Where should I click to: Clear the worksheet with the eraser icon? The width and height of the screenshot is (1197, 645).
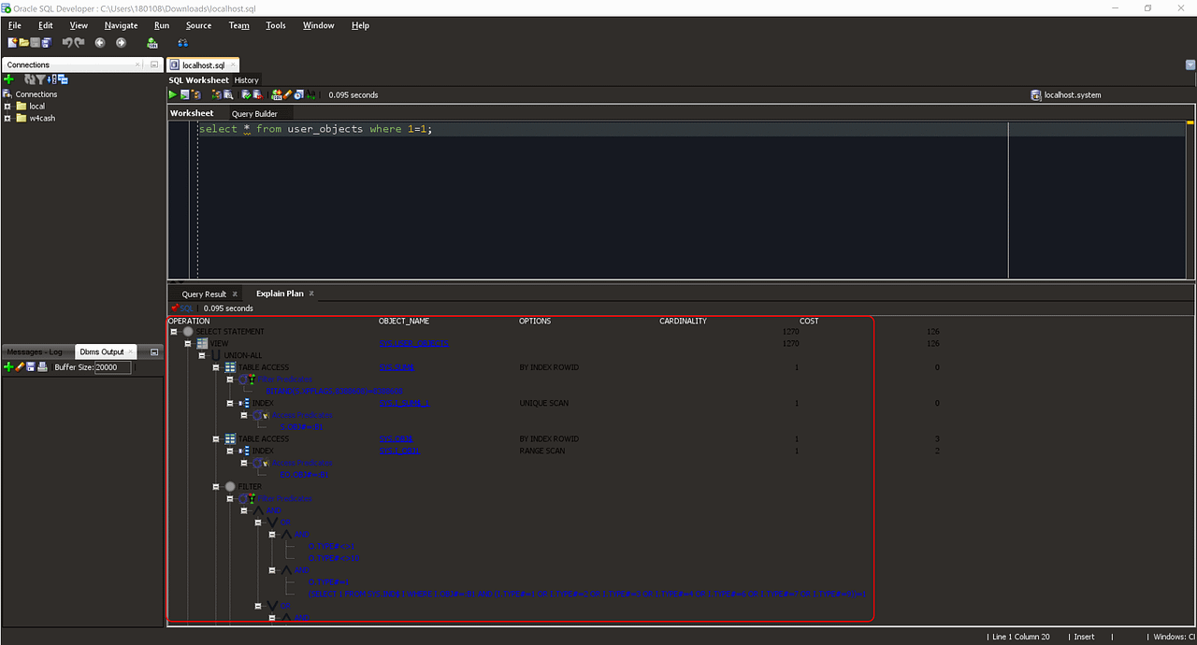pos(288,94)
